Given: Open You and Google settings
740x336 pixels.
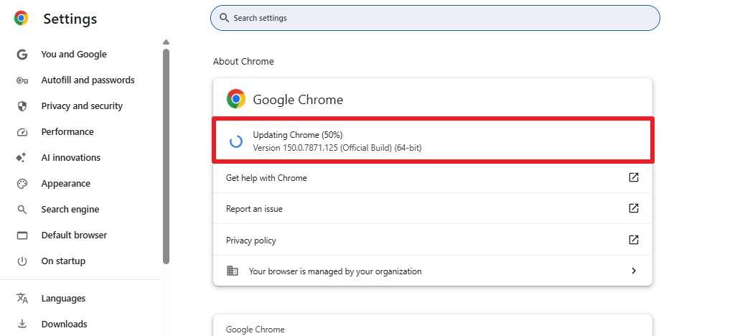Looking at the screenshot, I should click(x=74, y=55).
